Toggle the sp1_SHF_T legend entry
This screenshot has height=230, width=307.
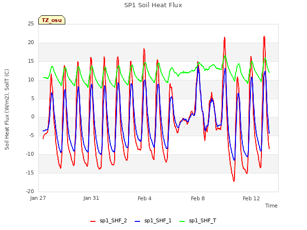[198, 221]
